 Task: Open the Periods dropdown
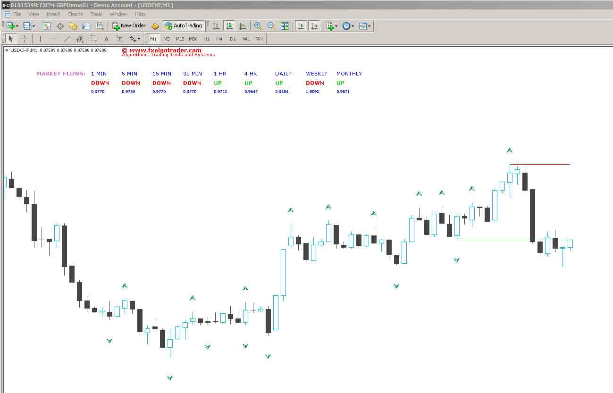(347, 26)
